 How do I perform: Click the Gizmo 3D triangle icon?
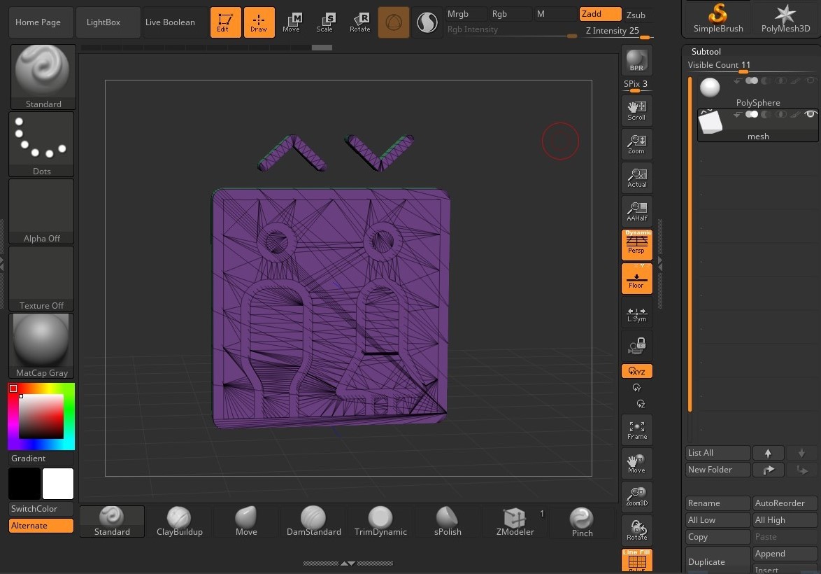point(393,22)
